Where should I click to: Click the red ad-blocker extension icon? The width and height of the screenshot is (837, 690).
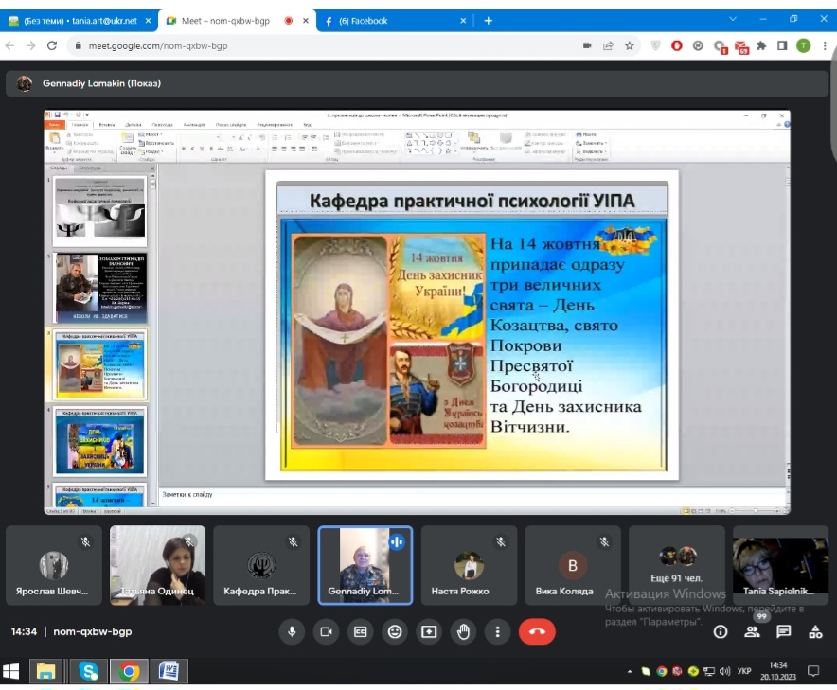(677, 45)
